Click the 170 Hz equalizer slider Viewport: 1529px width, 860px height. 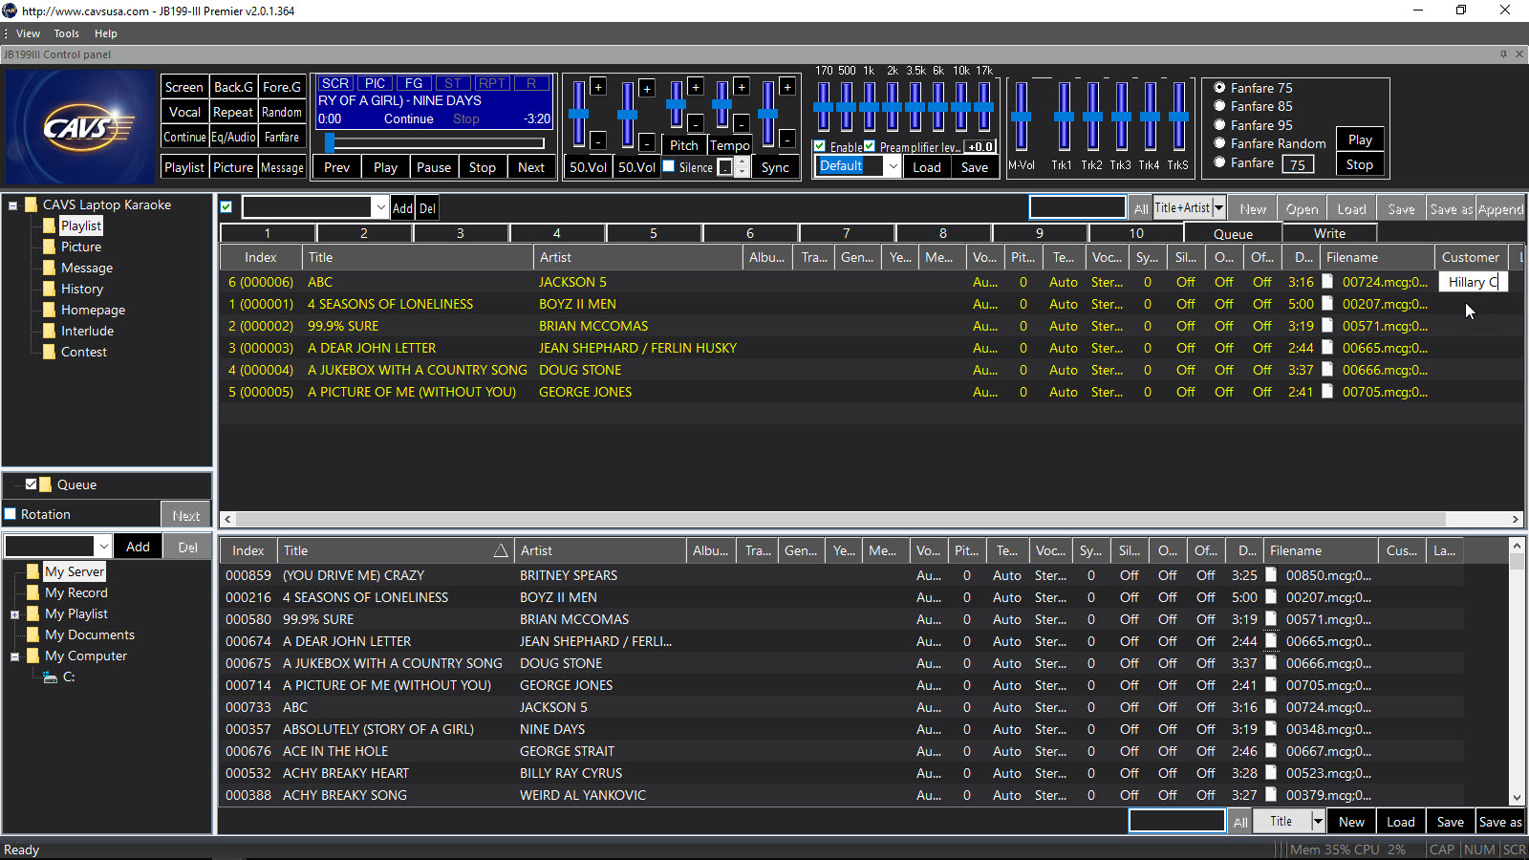tap(823, 107)
